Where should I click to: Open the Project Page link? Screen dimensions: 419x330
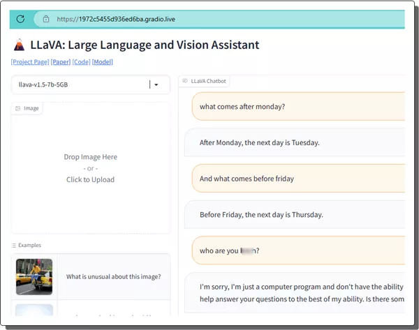point(29,62)
